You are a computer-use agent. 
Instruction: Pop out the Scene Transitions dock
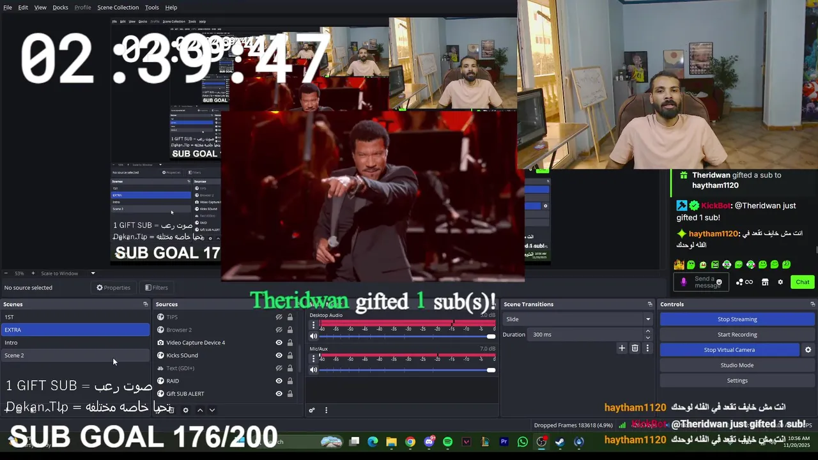[650, 304]
